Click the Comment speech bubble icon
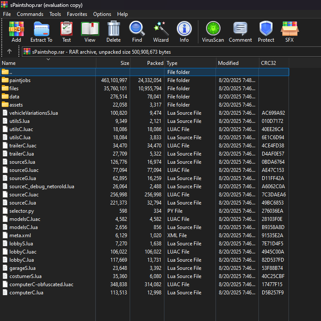The height and width of the screenshot is (321, 321). click(240, 29)
